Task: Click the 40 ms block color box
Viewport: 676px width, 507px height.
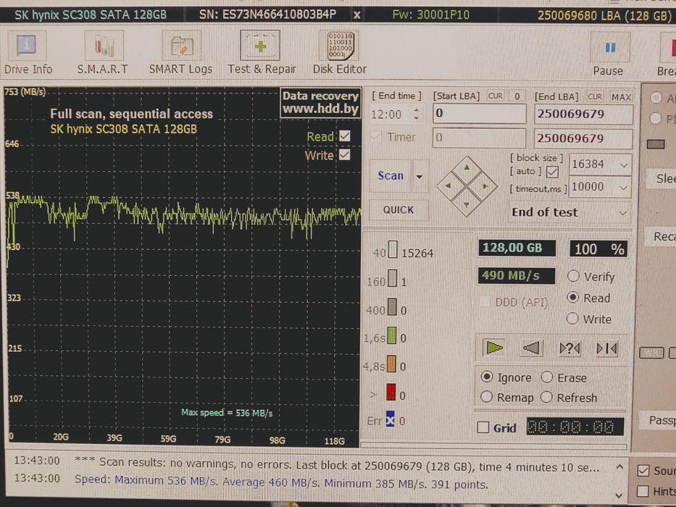Action: point(393,250)
